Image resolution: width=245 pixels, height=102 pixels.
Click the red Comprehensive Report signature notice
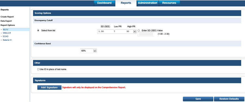(94, 88)
